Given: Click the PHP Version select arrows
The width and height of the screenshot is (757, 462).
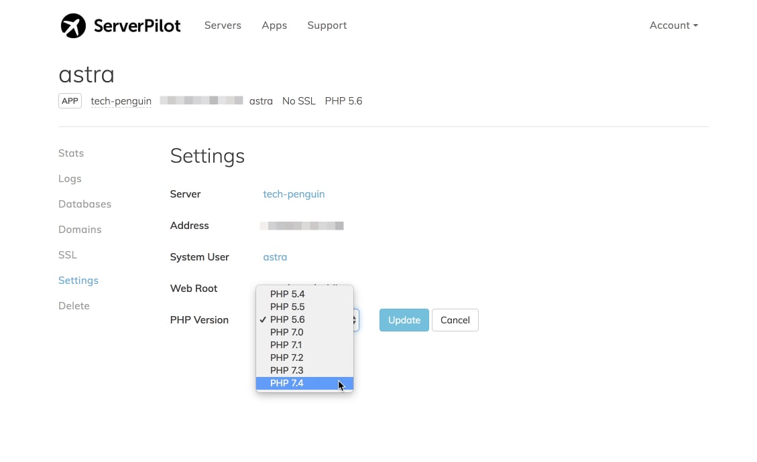Looking at the screenshot, I should click(x=356, y=320).
